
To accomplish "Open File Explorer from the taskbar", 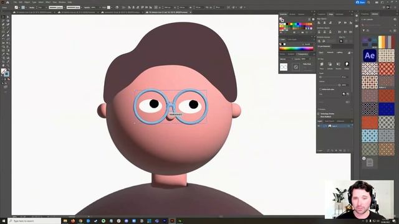I will tap(65, 221).
